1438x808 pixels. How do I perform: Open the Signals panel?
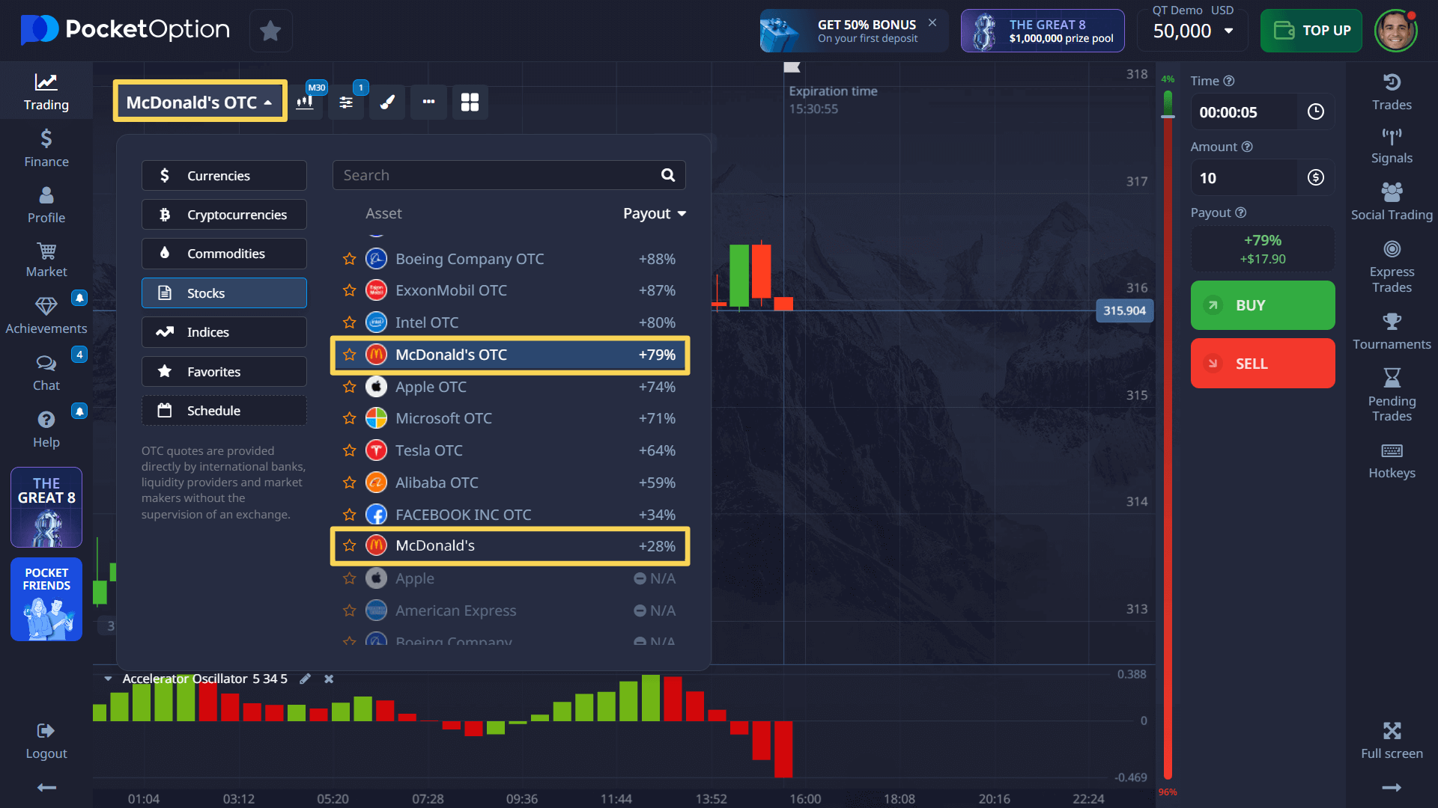[1392, 146]
